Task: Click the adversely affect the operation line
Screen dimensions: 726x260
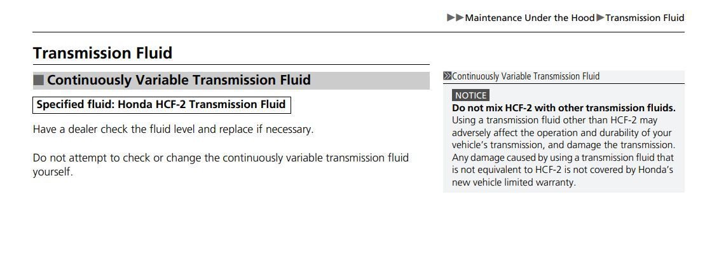Action: tap(562, 133)
